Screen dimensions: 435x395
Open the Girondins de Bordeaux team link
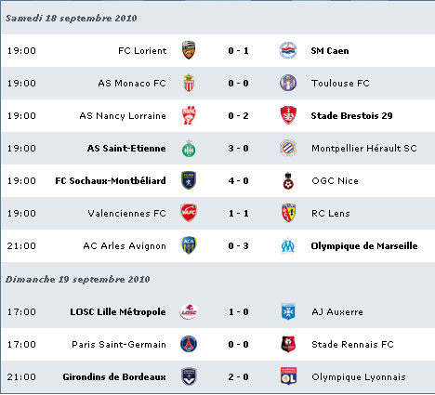click(x=114, y=377)
